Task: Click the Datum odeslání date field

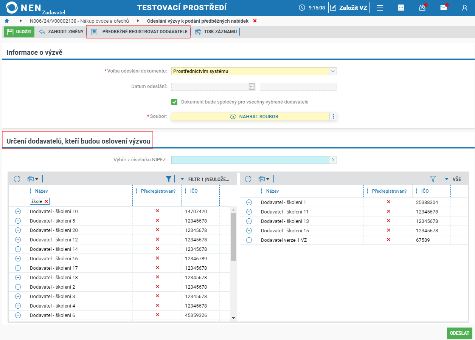Action: 210,87
